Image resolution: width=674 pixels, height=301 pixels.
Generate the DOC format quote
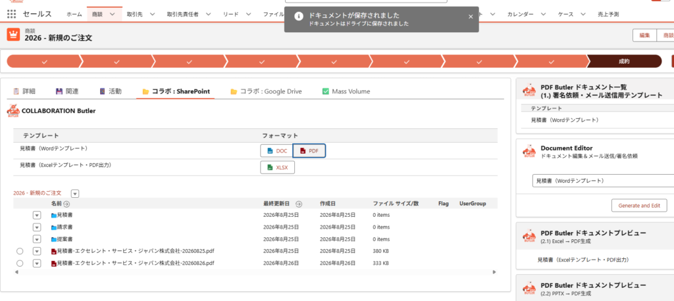click(276, 150)
